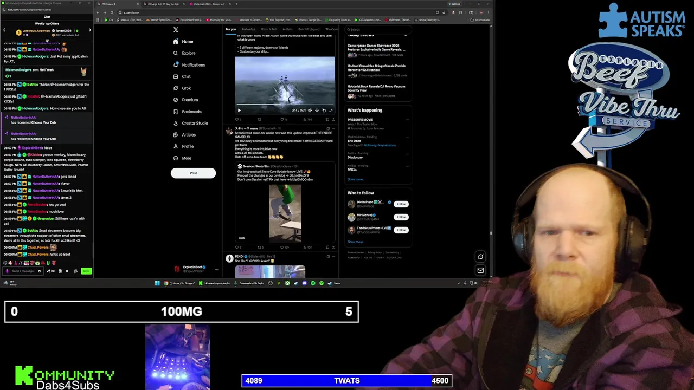The width and height of the screenshot is (694, 390).
Task: Reload the X browser page
Action: tap(112, 12)
